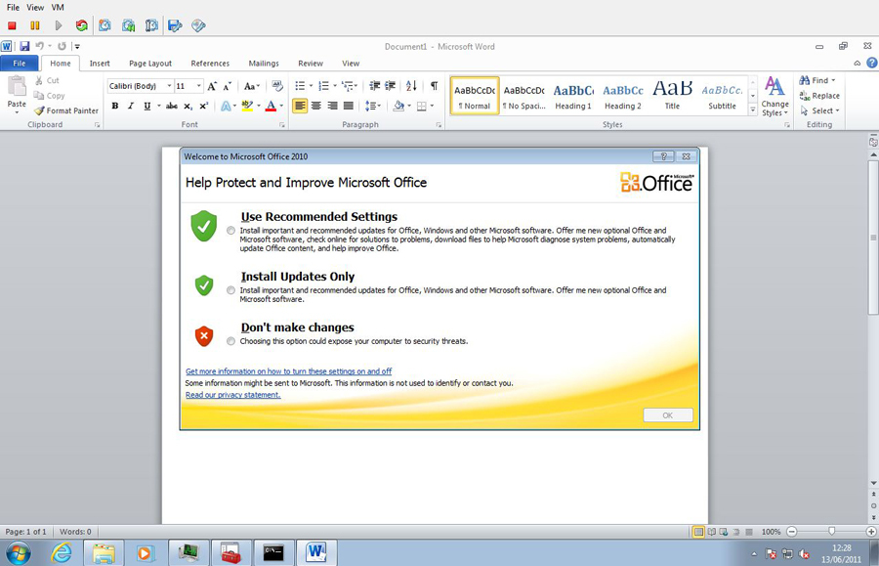Click the Text Highlight Color icon
This screenshot has height=566, width=879.
pos(247,106)
